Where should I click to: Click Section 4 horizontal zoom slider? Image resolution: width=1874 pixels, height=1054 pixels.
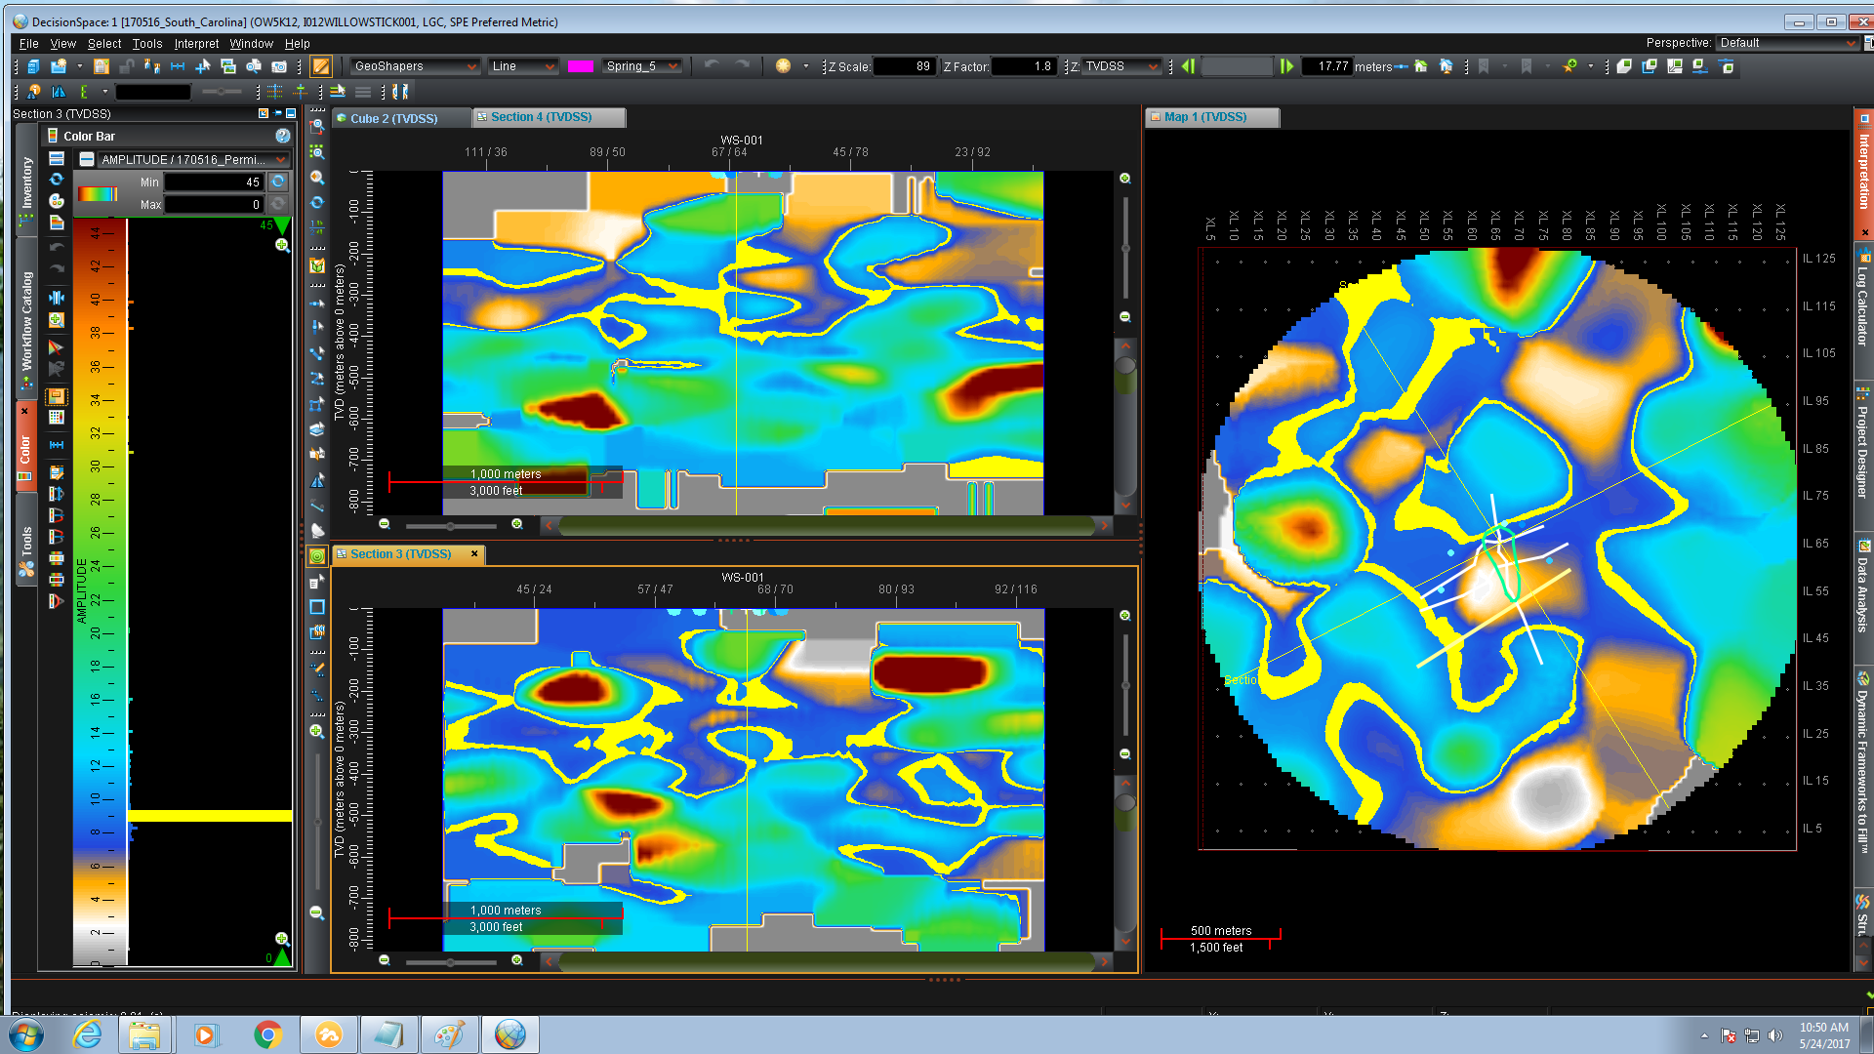451,526
